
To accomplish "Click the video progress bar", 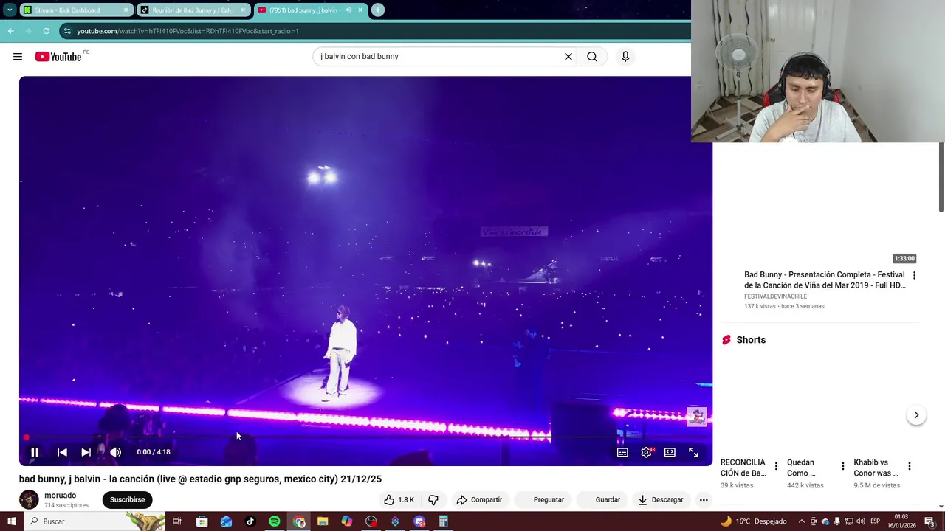I will (x=365, y=437).
